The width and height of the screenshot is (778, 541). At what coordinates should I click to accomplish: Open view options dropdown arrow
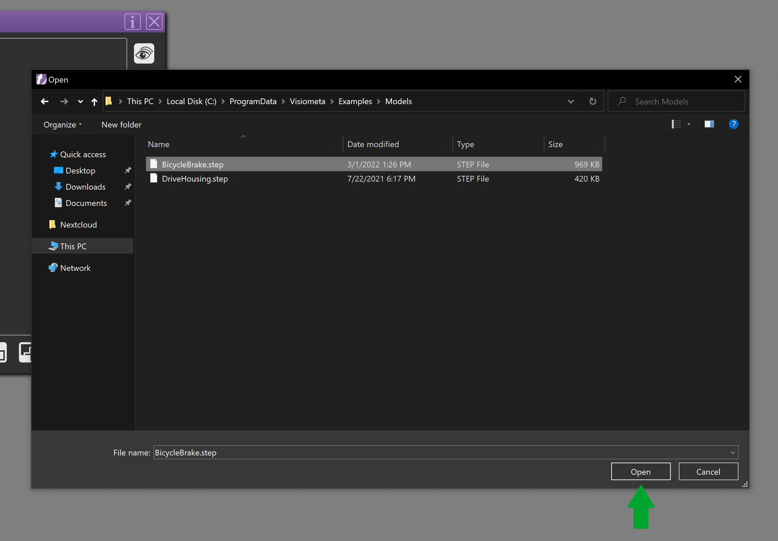(689, 124)
